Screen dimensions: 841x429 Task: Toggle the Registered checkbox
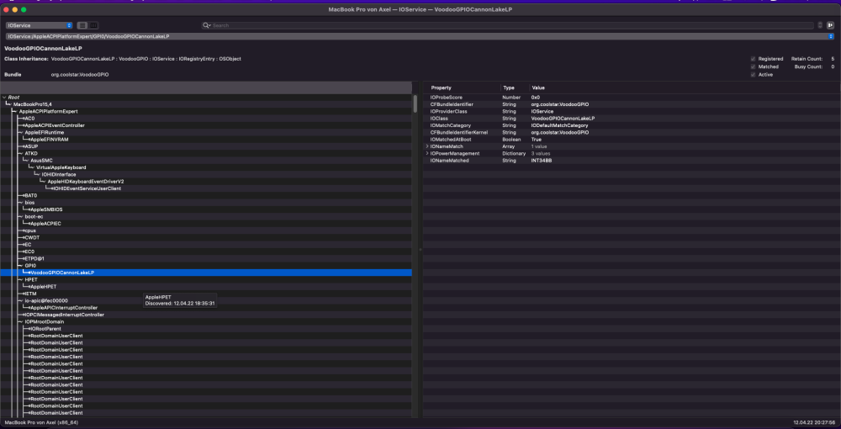pos(753,59)
